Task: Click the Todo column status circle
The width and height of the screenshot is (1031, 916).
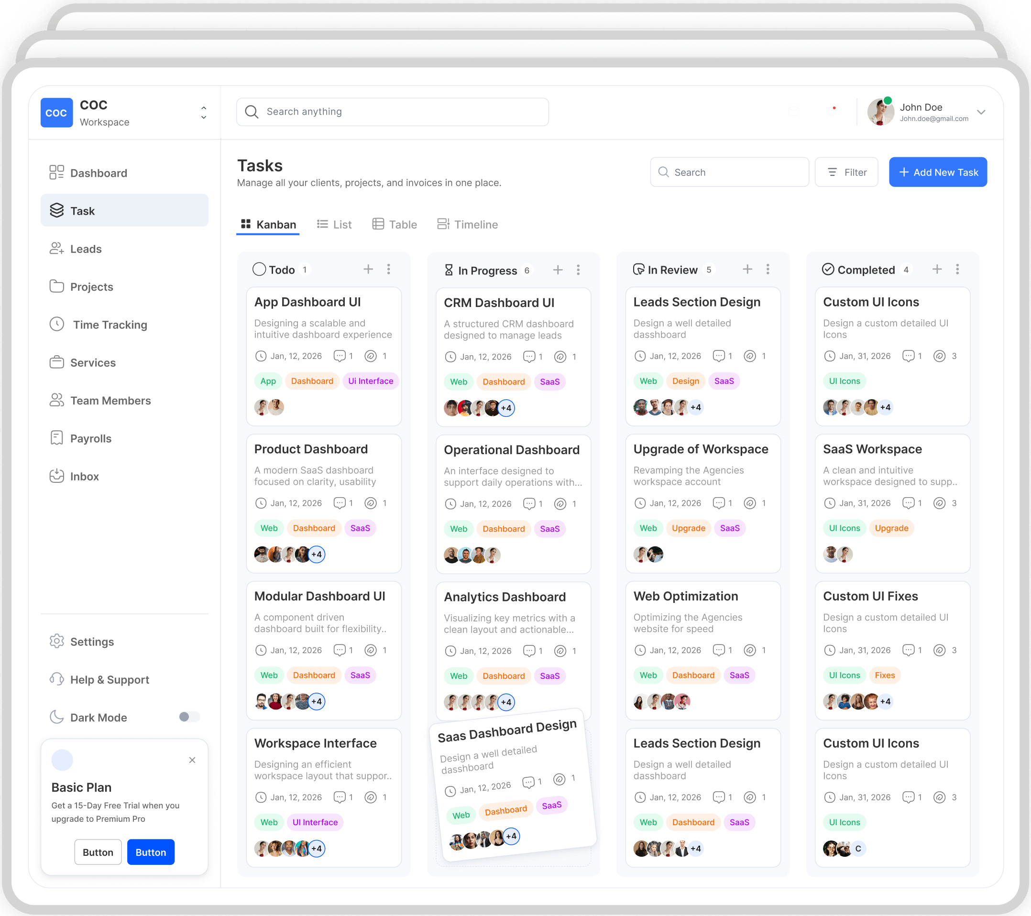Action: point(259,269)
